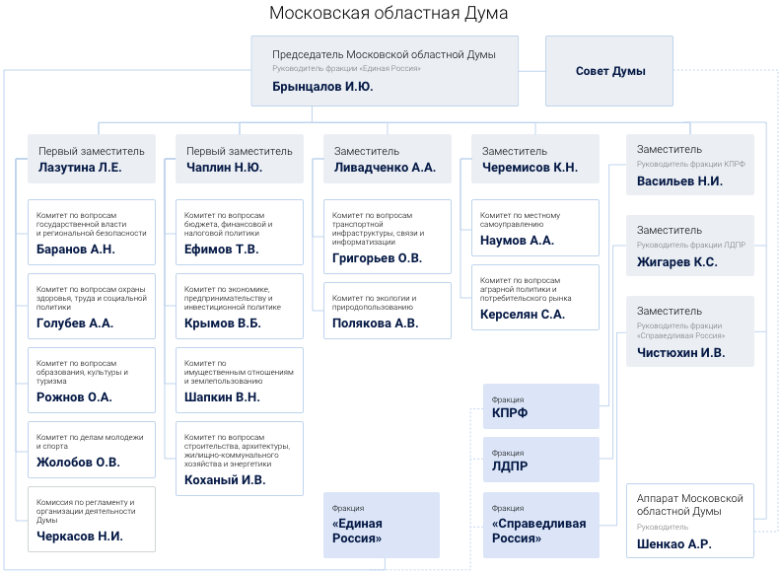Click the «Справедливая Россия» faction box
The width and height of the screenshot is (779, 574).
(x=540, y=525)
